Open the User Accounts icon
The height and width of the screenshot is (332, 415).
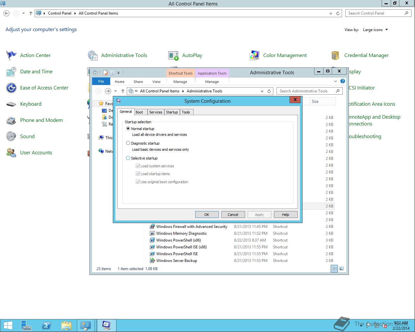11,153
